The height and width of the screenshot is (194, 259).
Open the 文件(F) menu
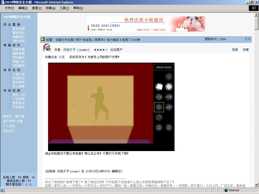pos(9,8)
